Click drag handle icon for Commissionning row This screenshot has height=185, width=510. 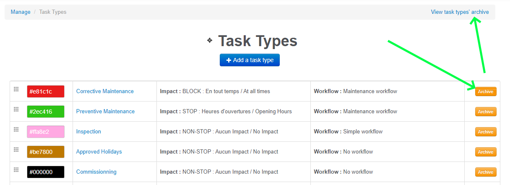[16, 169]
